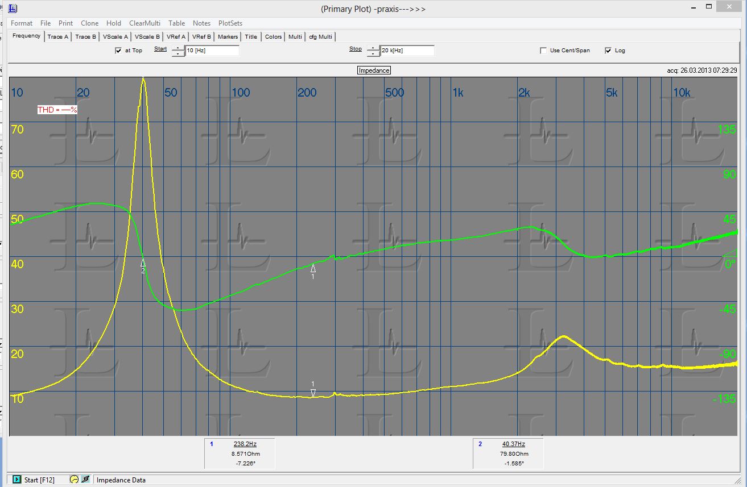
Task: Switch to the VRef B tab
Action: 202,36
